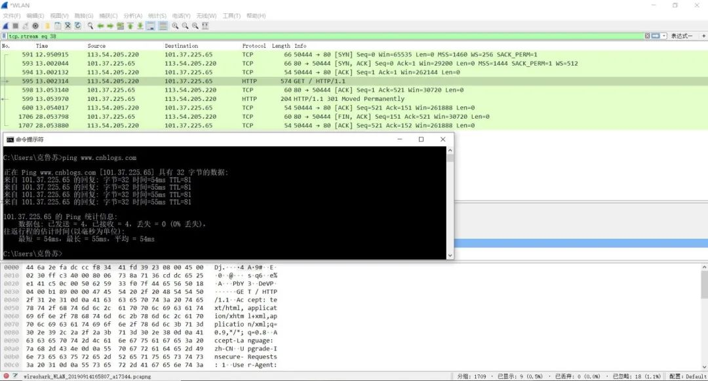
Task: Open the 编辑(E) menu
Action: 35,16
